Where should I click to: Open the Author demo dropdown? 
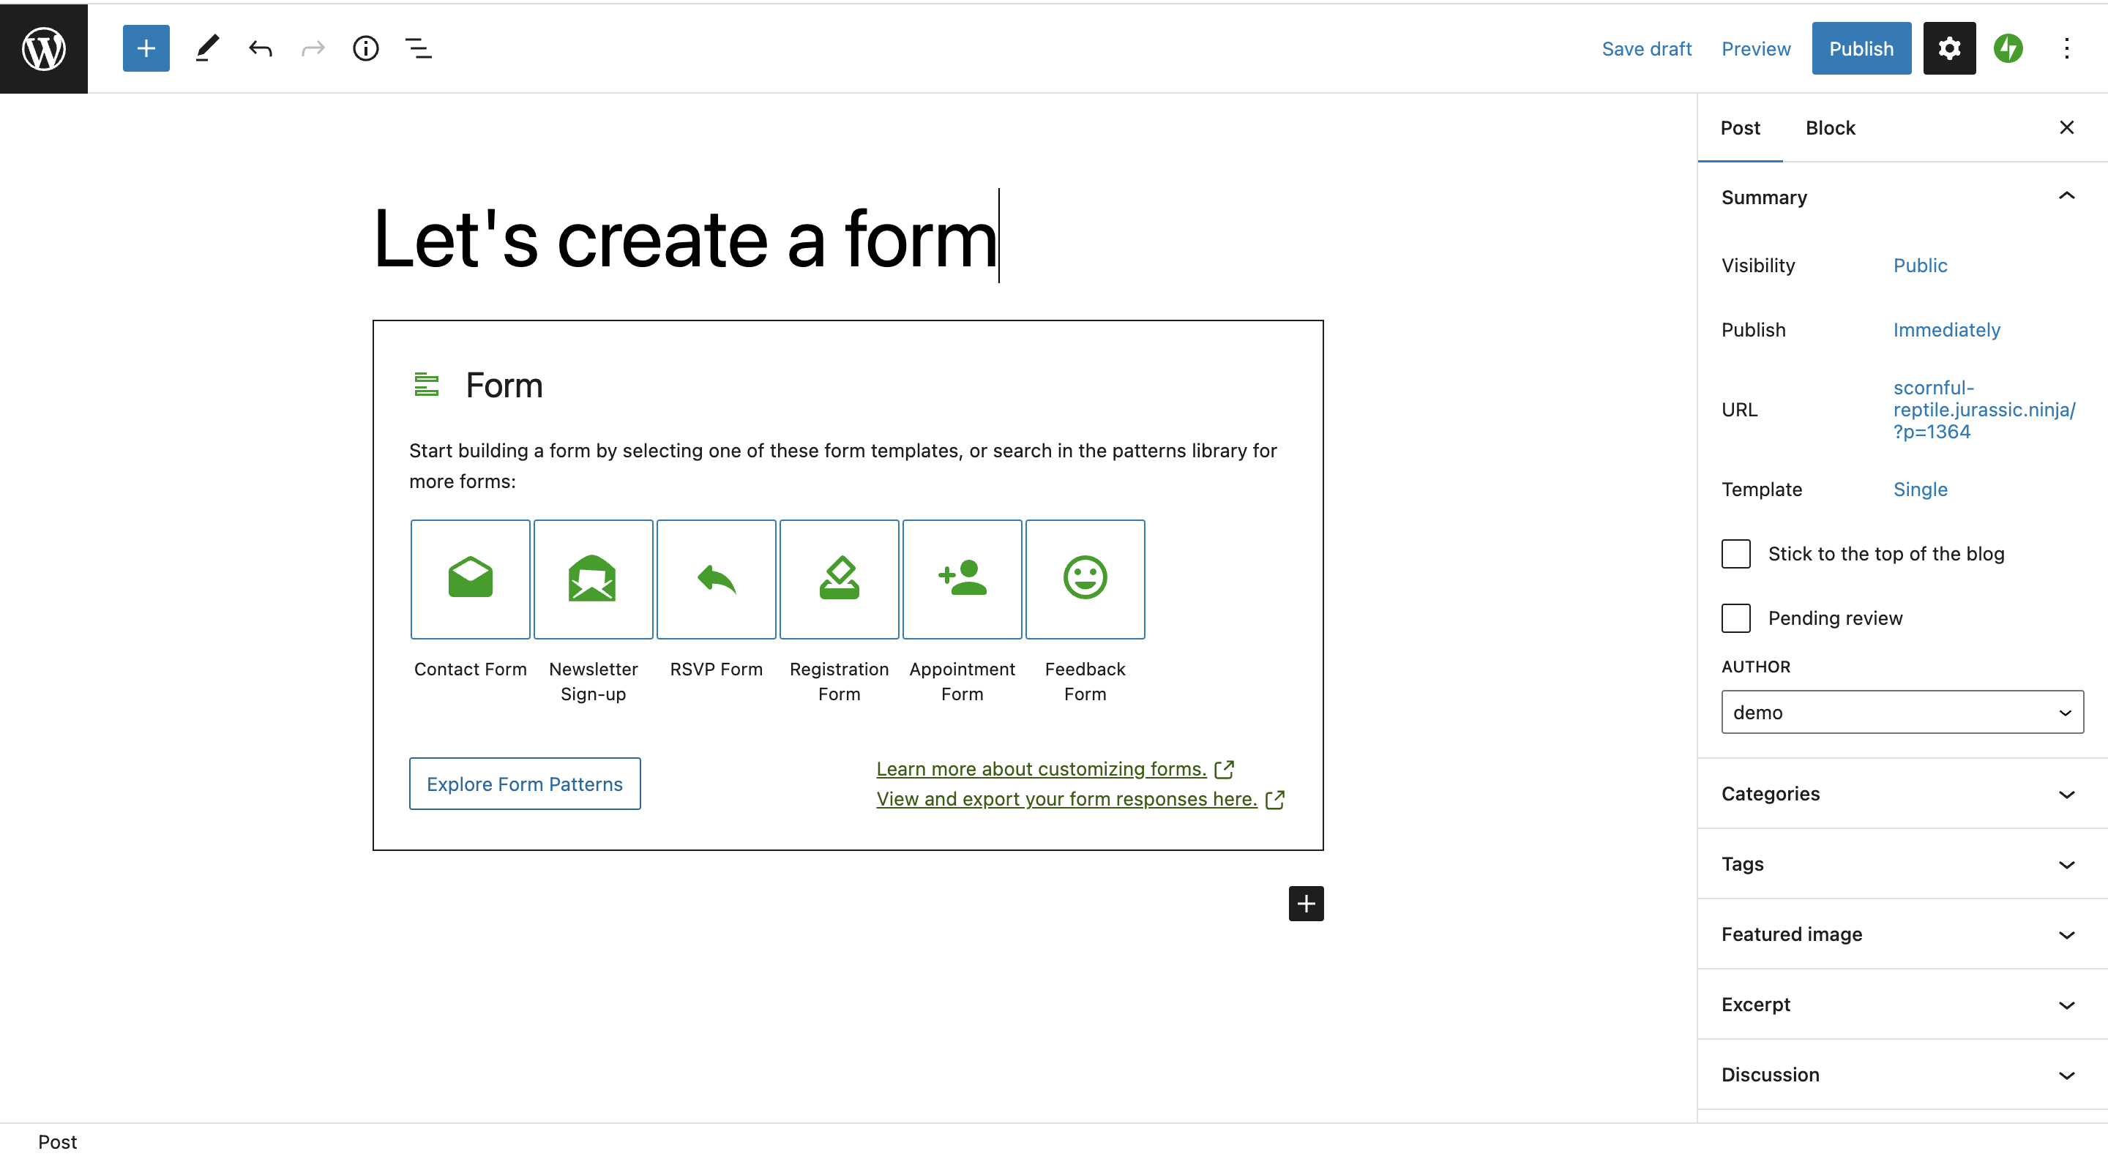(1902, 713)
